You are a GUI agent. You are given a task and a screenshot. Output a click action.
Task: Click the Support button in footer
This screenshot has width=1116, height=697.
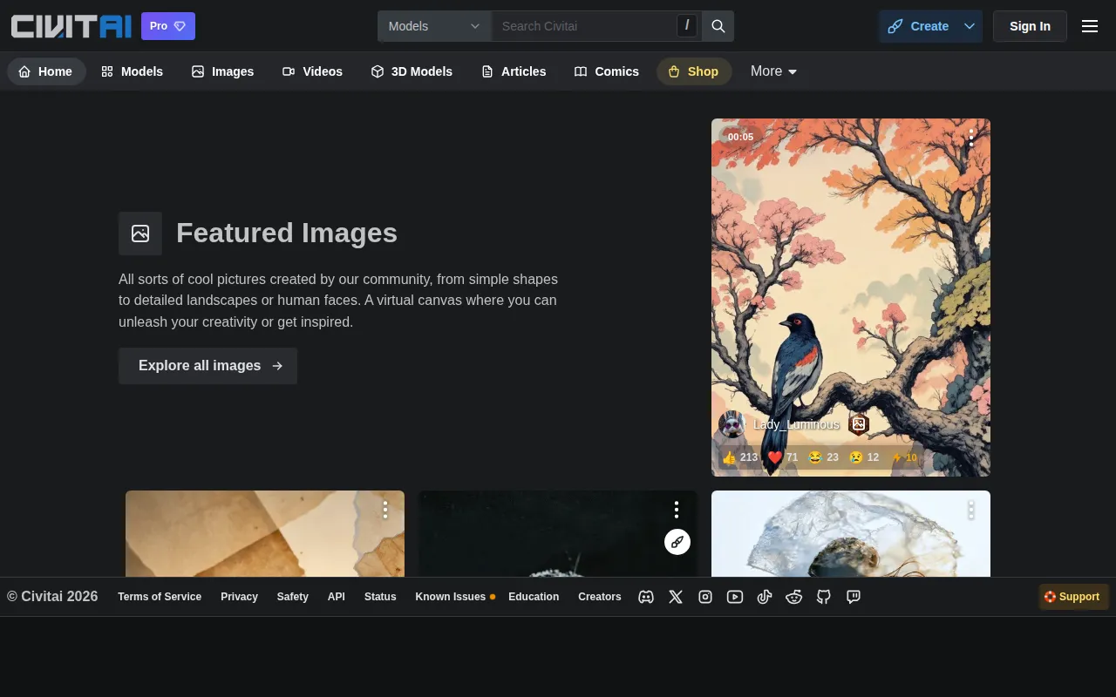point(1073,597)
